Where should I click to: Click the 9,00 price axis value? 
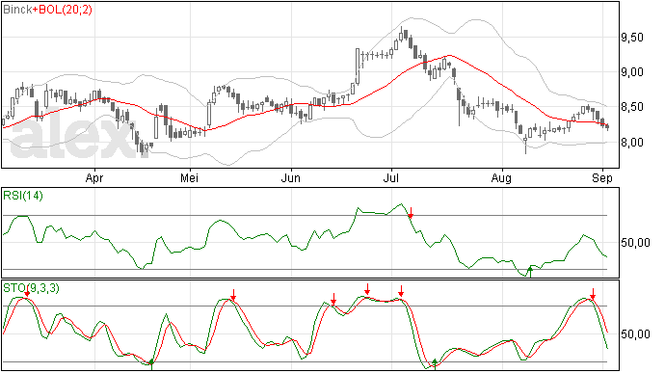click(632, 72)
